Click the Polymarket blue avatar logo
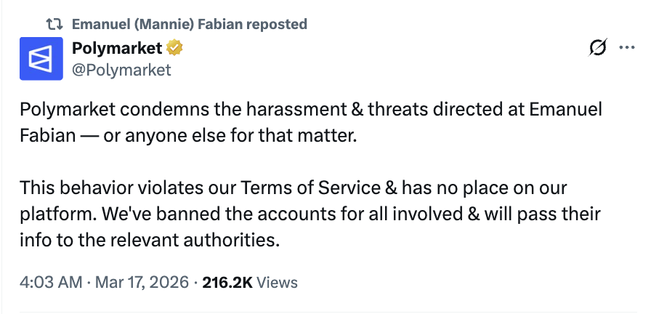The image size is (651, 314). [x=41, y=60]
